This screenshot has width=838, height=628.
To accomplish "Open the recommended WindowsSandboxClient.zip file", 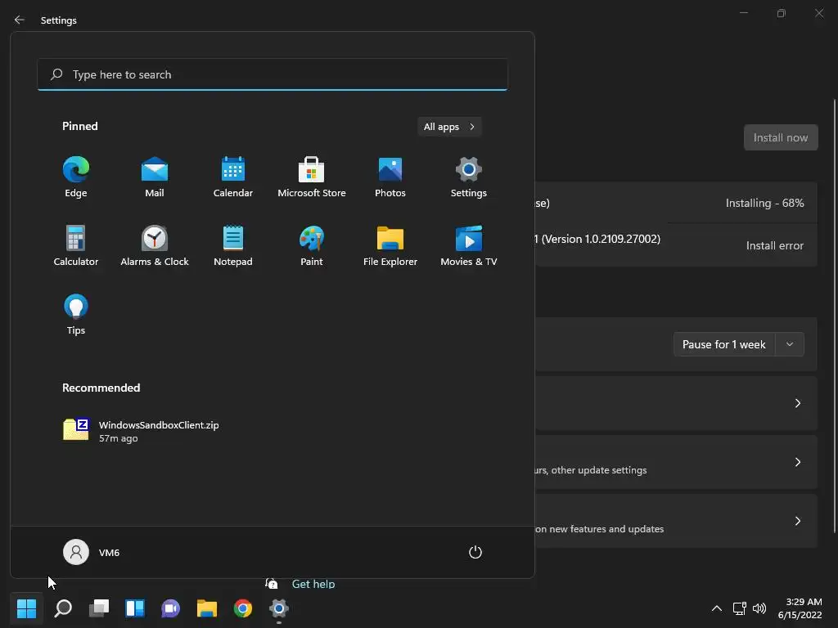I will (x=141, y=430).
